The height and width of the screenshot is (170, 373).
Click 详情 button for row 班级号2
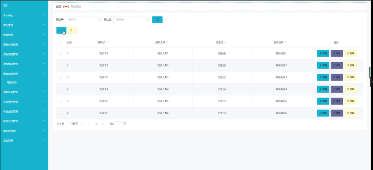pos(323,65)
